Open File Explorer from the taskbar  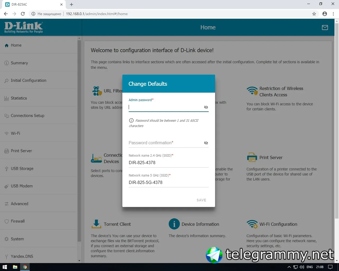coord(15,267)
